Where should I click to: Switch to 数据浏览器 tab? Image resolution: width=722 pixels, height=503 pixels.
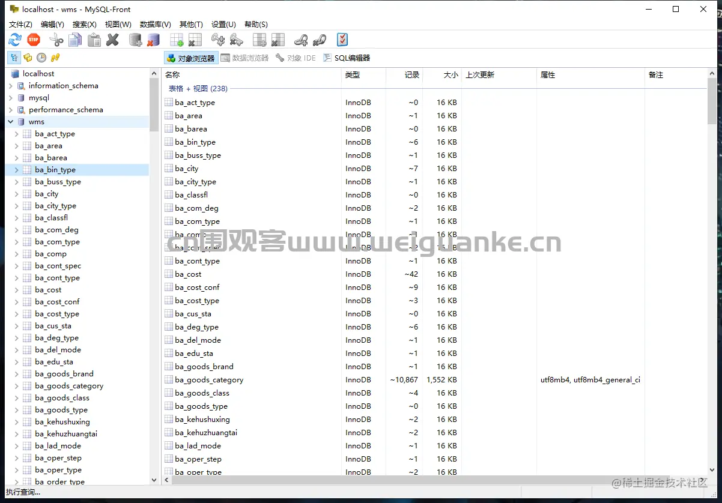click(244, 58)
